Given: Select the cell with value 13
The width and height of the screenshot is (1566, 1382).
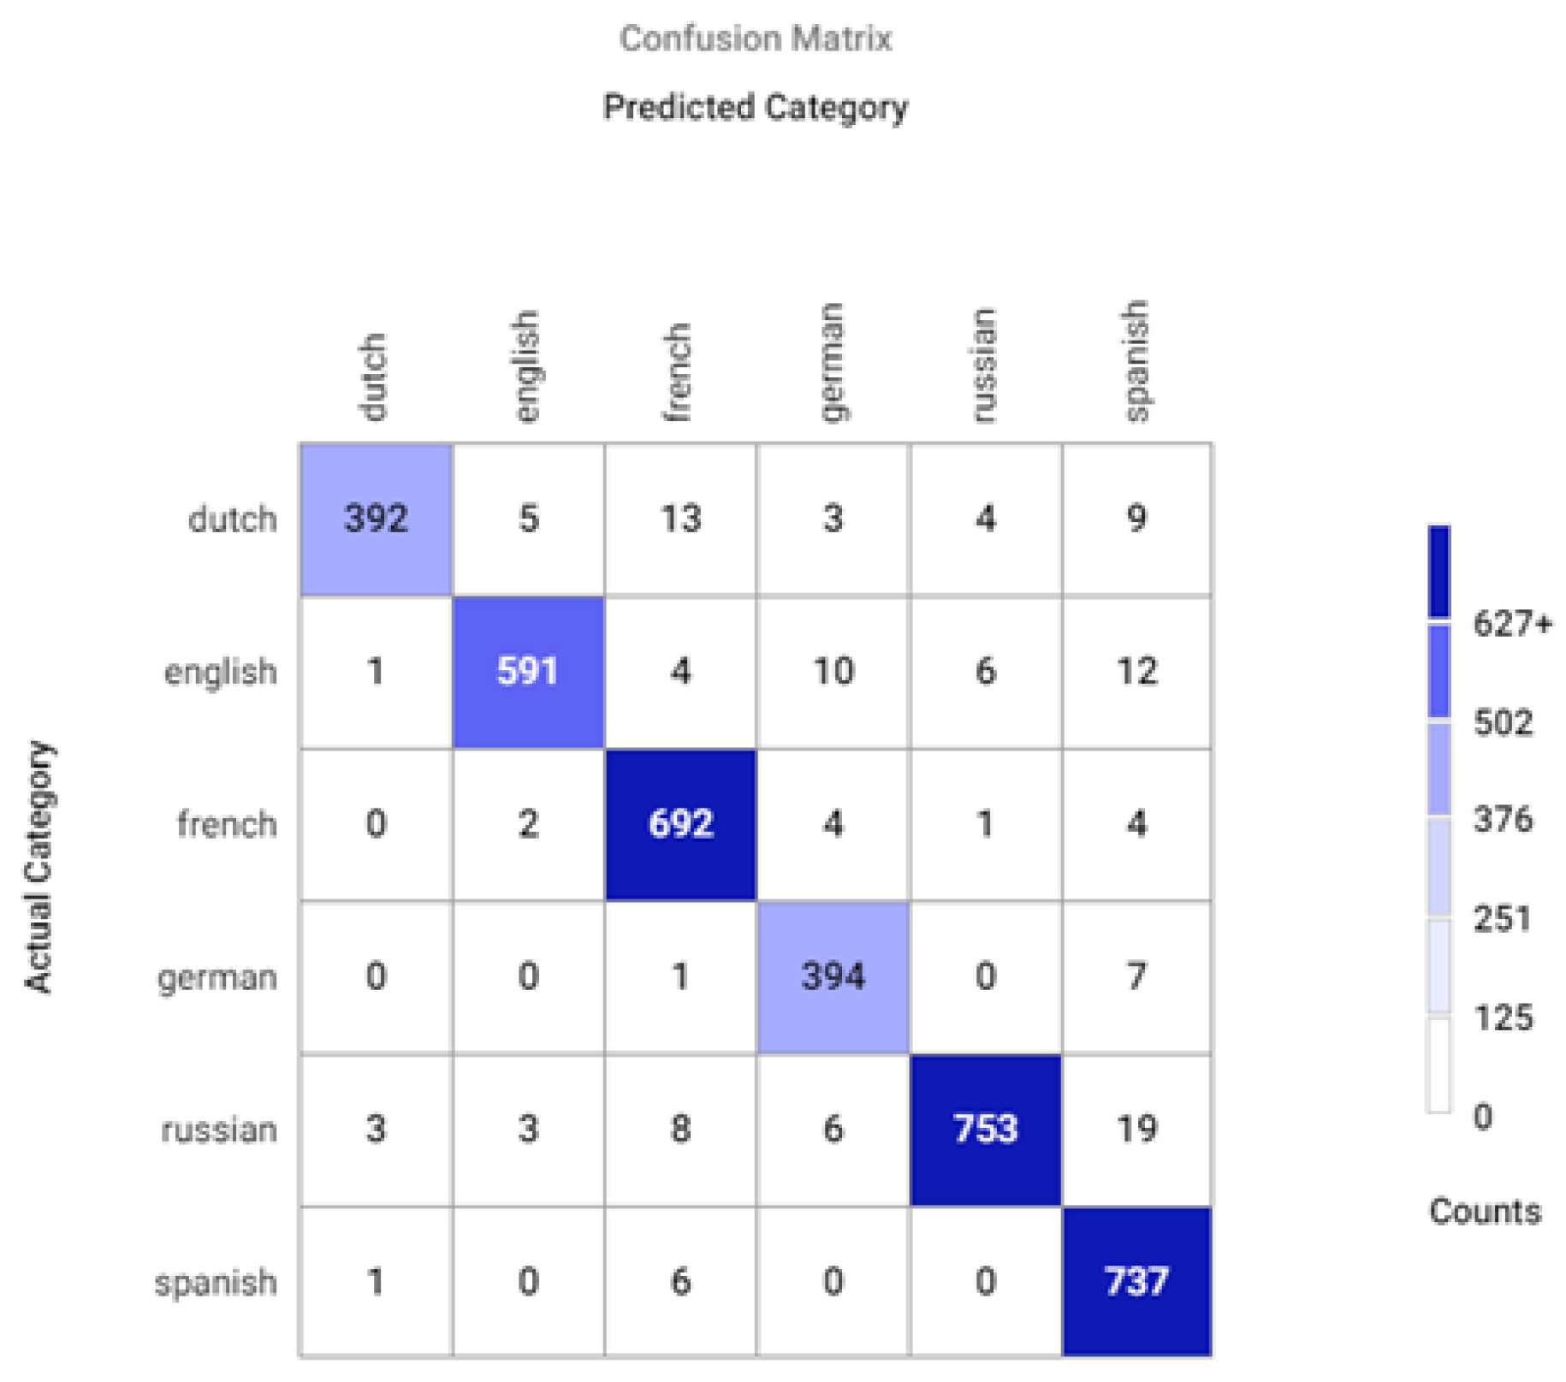Looking at the screenshot, I should 680,519.
